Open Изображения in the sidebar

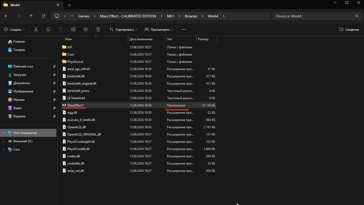(x=21, y=91)
